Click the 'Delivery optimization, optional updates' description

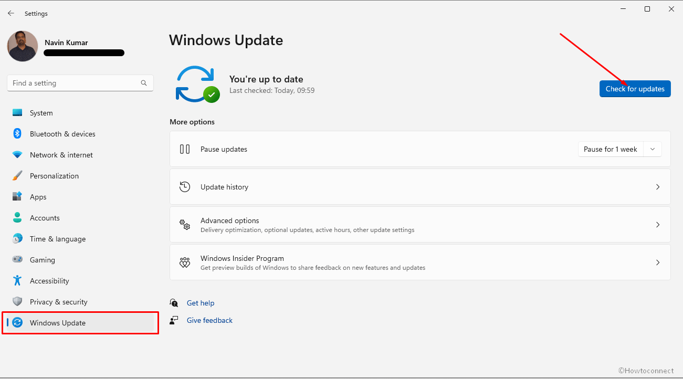click(x=307, y=230)
